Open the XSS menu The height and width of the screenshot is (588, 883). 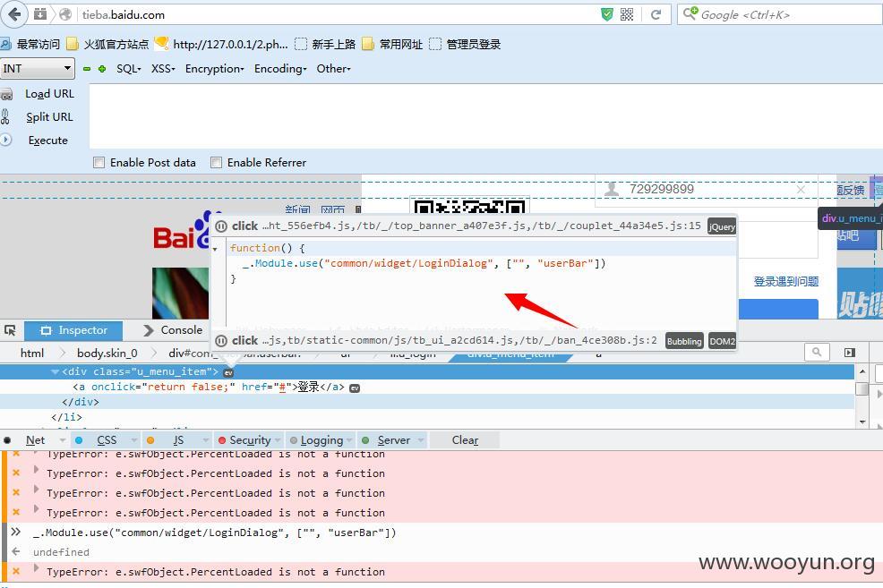[x=163, y=69]
